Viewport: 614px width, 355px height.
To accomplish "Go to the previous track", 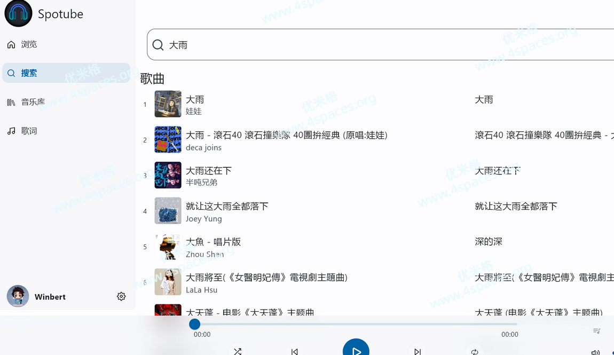I will tap(295, 351).
